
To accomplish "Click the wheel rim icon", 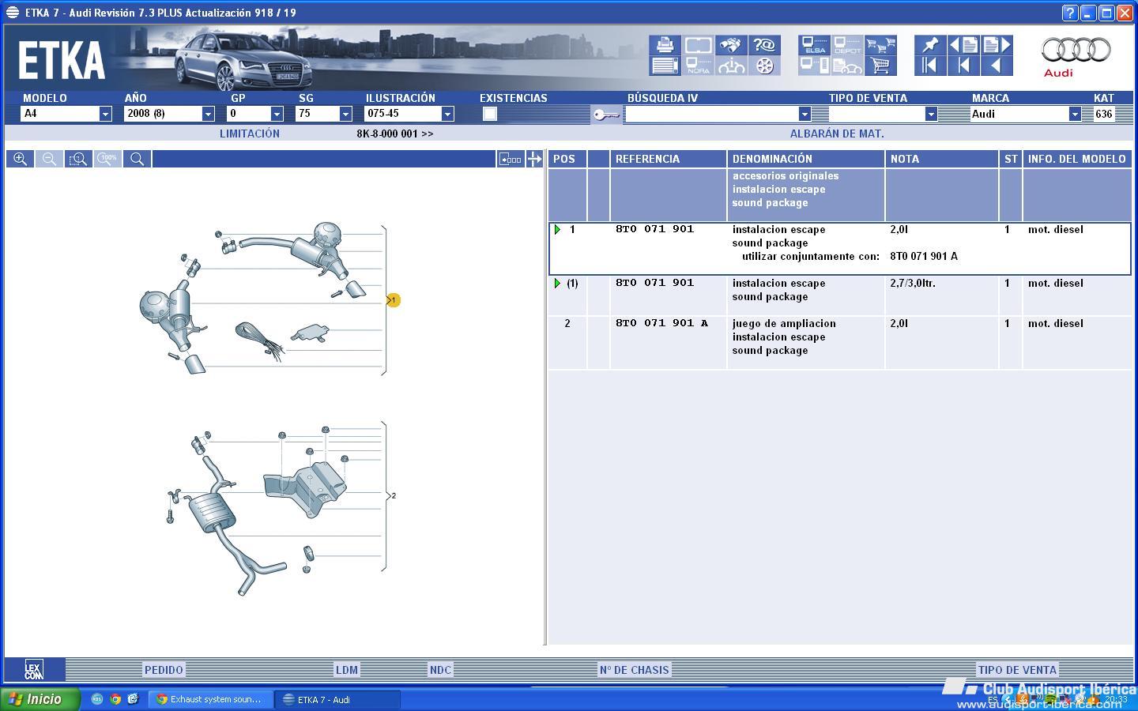I will tap(764, 66).
